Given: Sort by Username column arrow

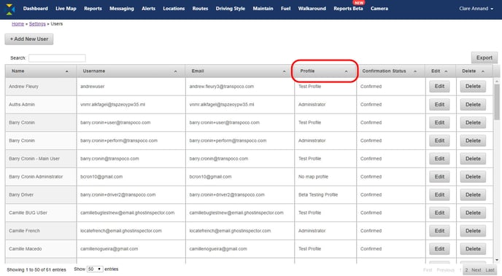Looking at the screenshot, I should click(x=175, y=71).
